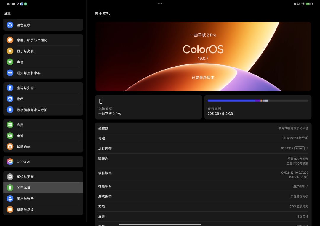
Task: Open 帮助与反馈
Action: [43, 209]
